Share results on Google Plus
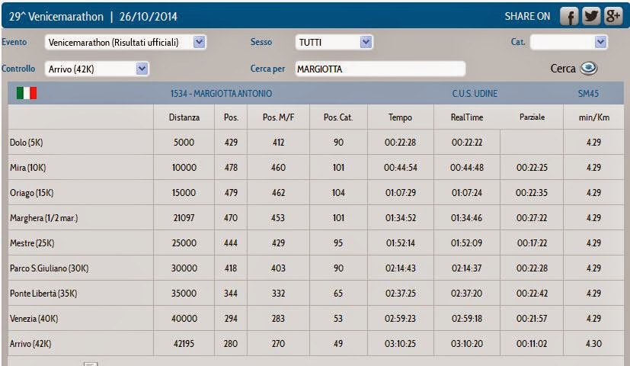This screenshot has height=366, width=630. click(613, 17)
